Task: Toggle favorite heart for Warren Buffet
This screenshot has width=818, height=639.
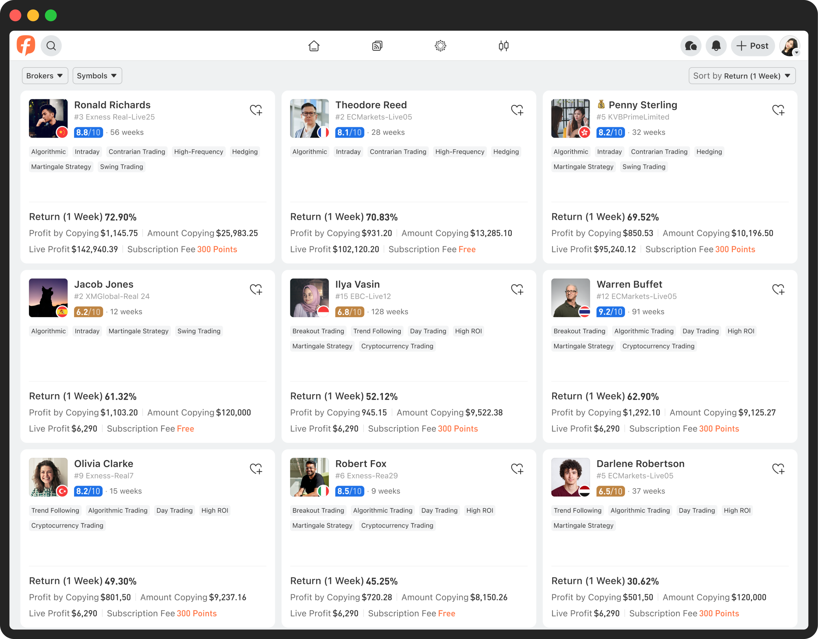Action: pyautogui.click(x=778, y=289)
